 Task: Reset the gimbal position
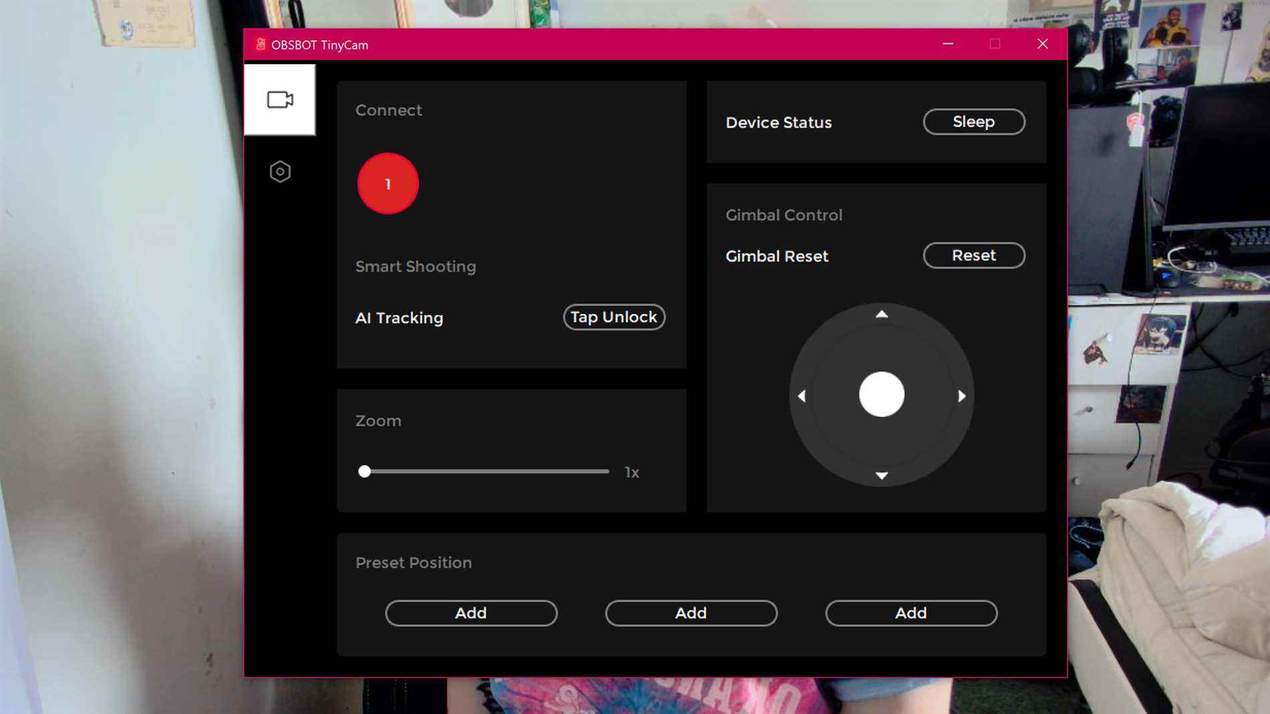(x=974, y=255)
